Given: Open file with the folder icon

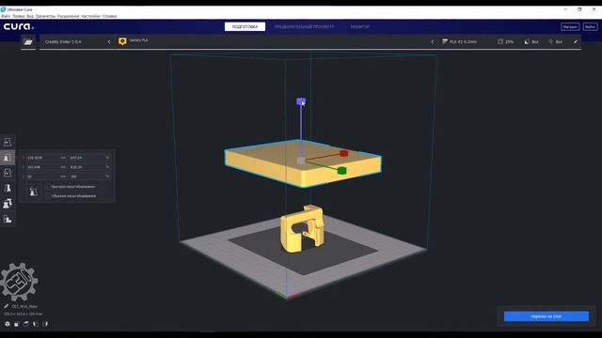Looking at the screenshot, I should coord(28,41).
